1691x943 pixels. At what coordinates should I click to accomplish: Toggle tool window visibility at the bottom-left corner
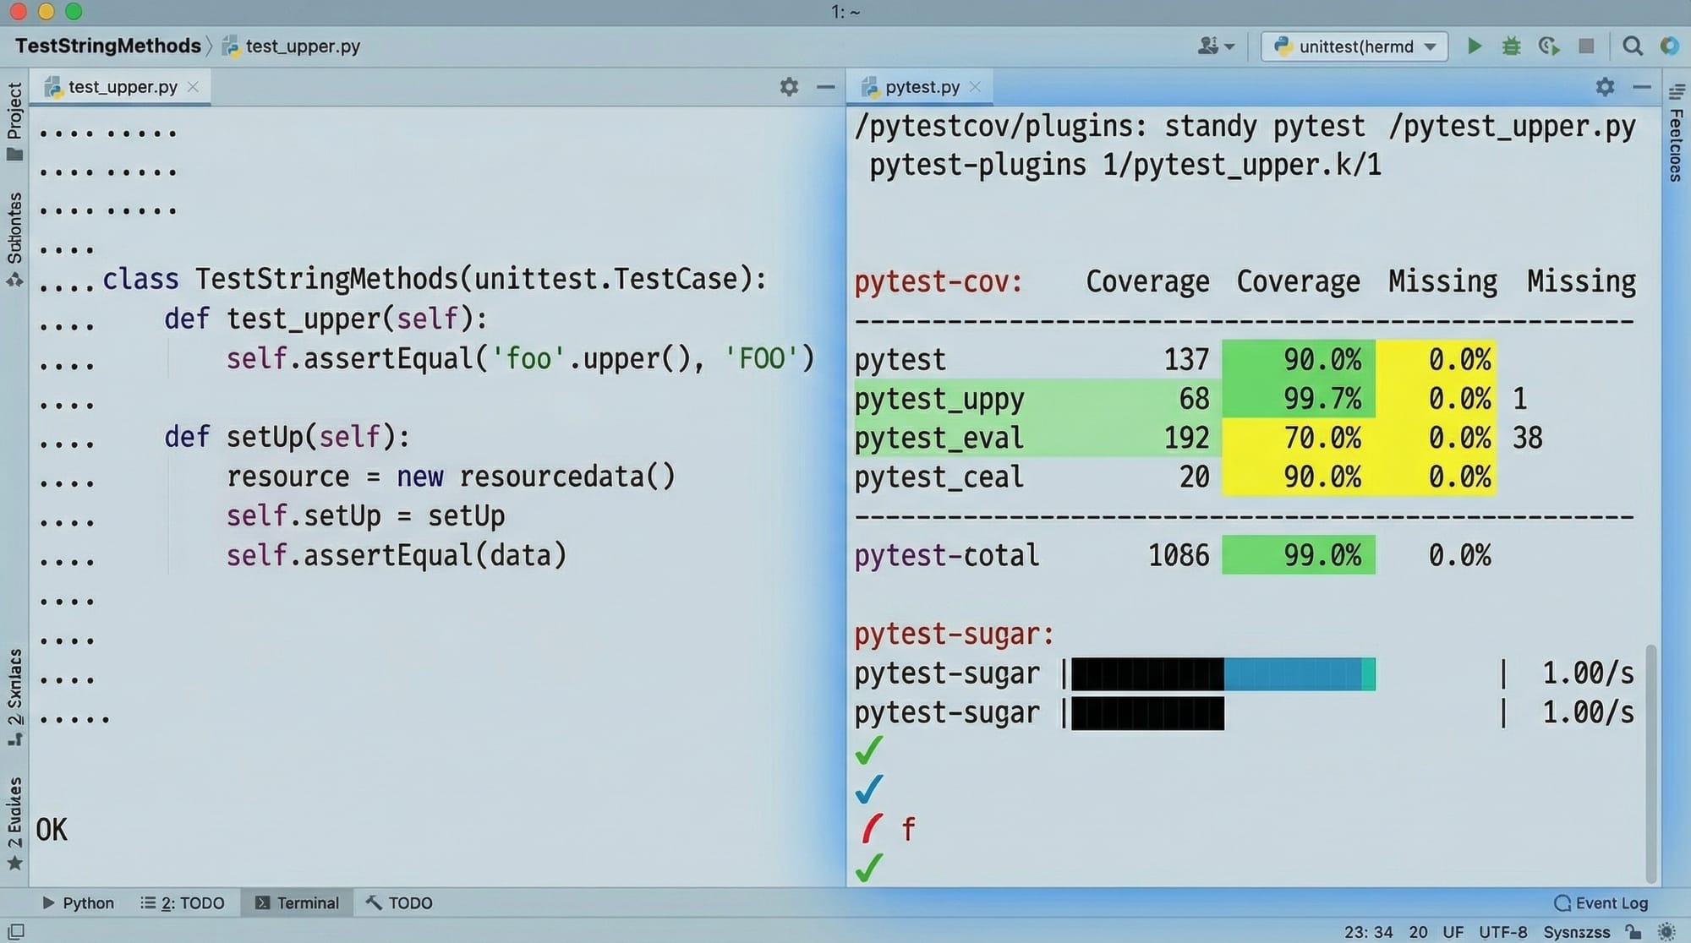click(x=16, y=931)
